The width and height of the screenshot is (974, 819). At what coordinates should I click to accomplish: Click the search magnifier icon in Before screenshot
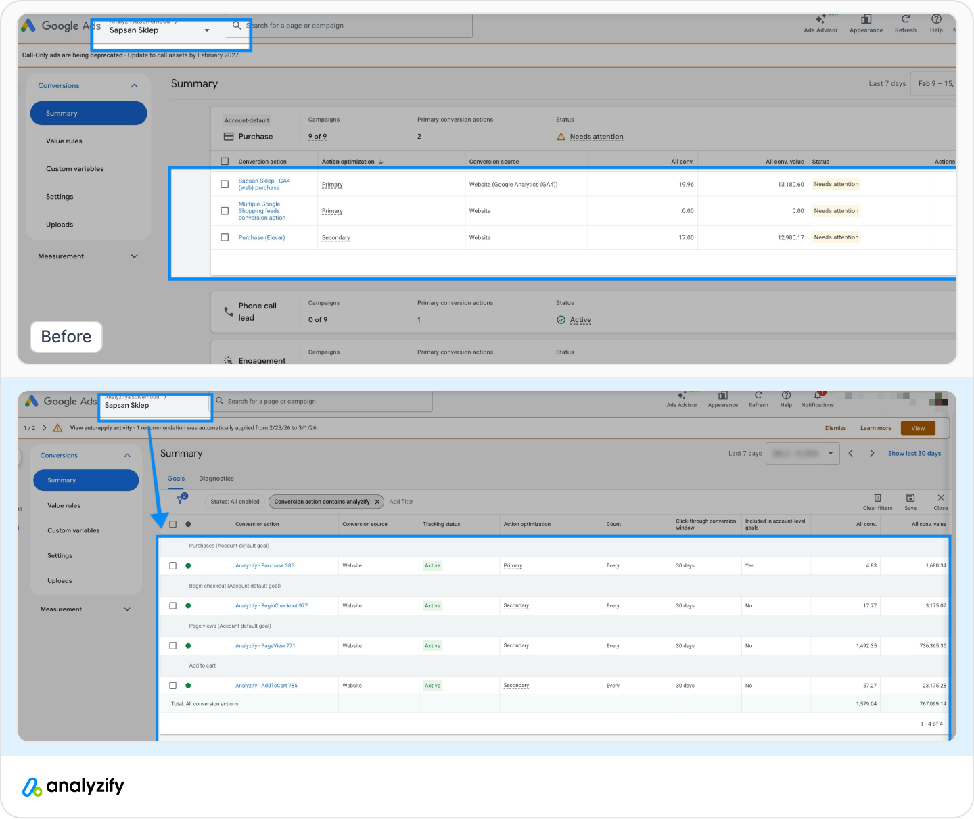[x=237, y=26]
